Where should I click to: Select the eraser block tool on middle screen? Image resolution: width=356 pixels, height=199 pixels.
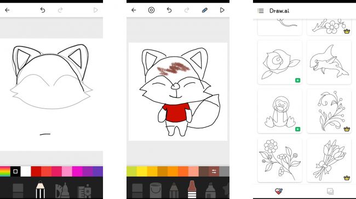pyautogui.click(x=137, y=191)
